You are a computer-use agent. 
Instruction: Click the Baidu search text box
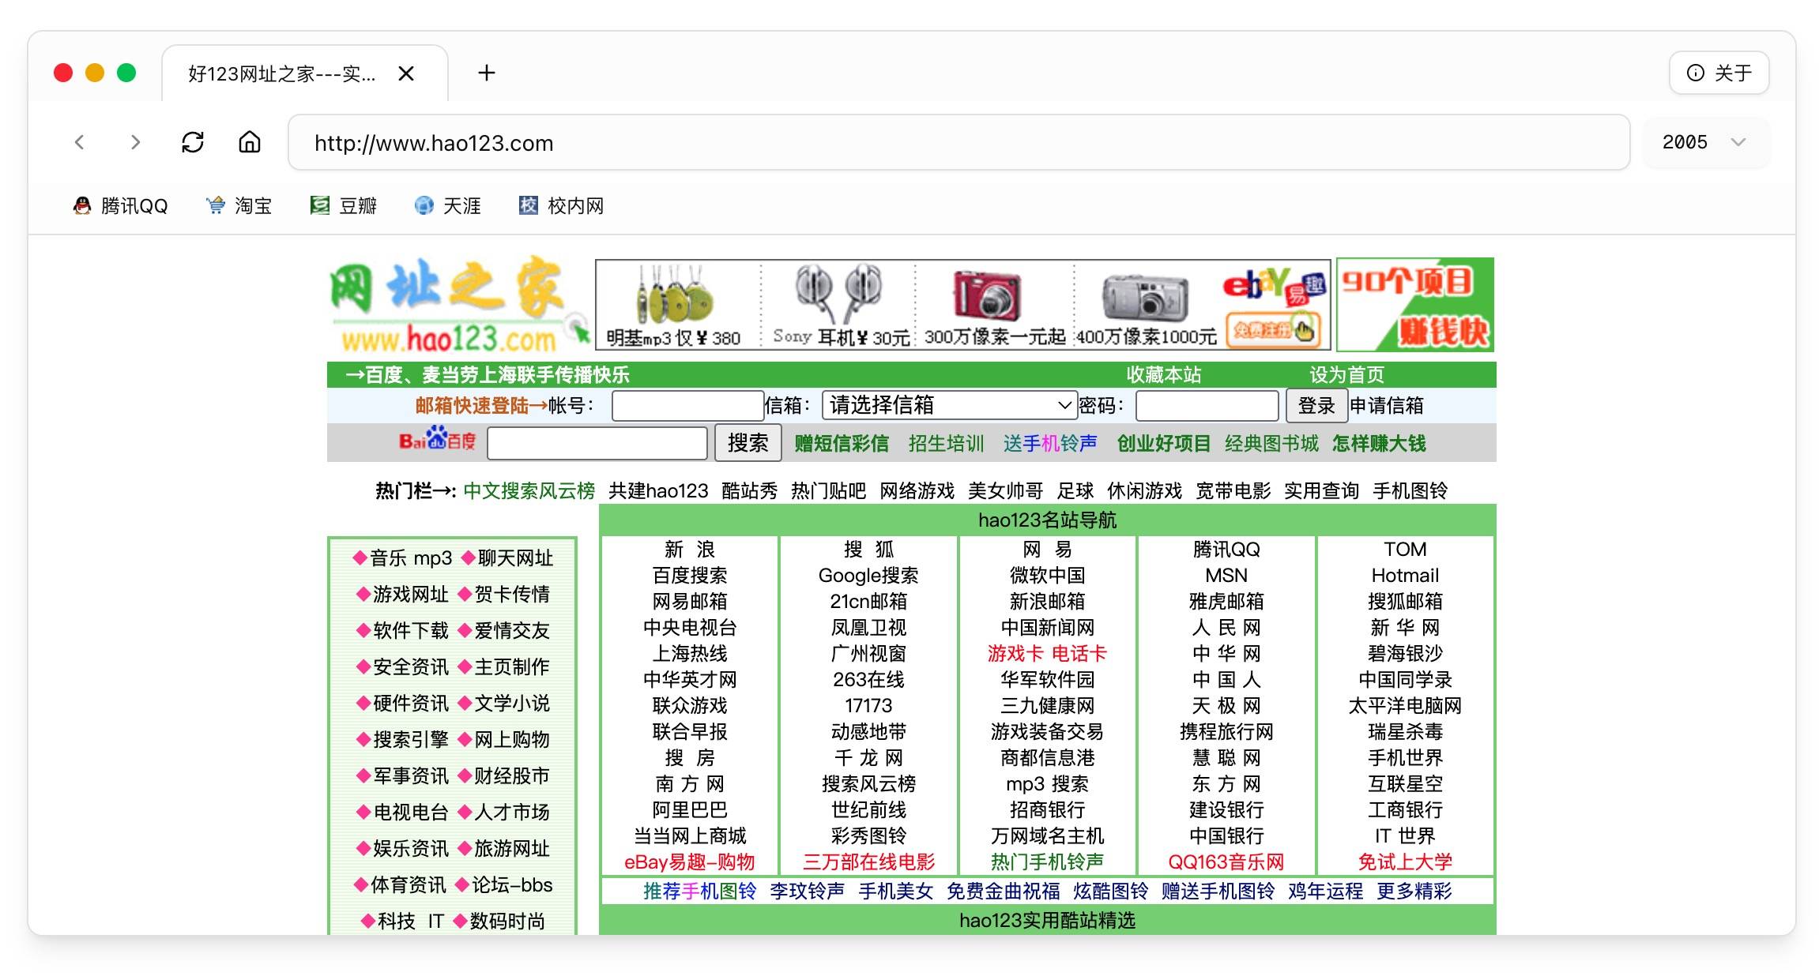pyautogui.click(x=597, y=443)
